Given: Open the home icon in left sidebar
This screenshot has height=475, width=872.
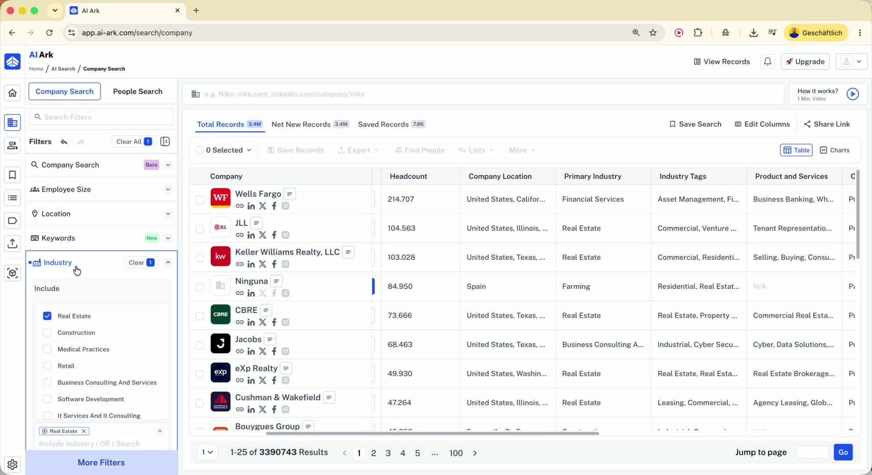Looking at the screenshot, I should [12, 93].
